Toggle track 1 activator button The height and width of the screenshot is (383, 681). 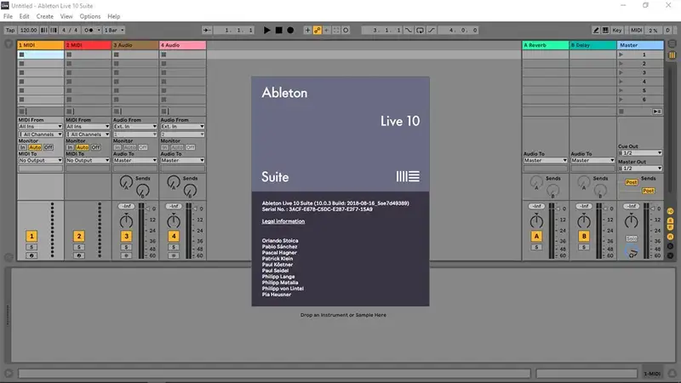[x=31, y=237]
